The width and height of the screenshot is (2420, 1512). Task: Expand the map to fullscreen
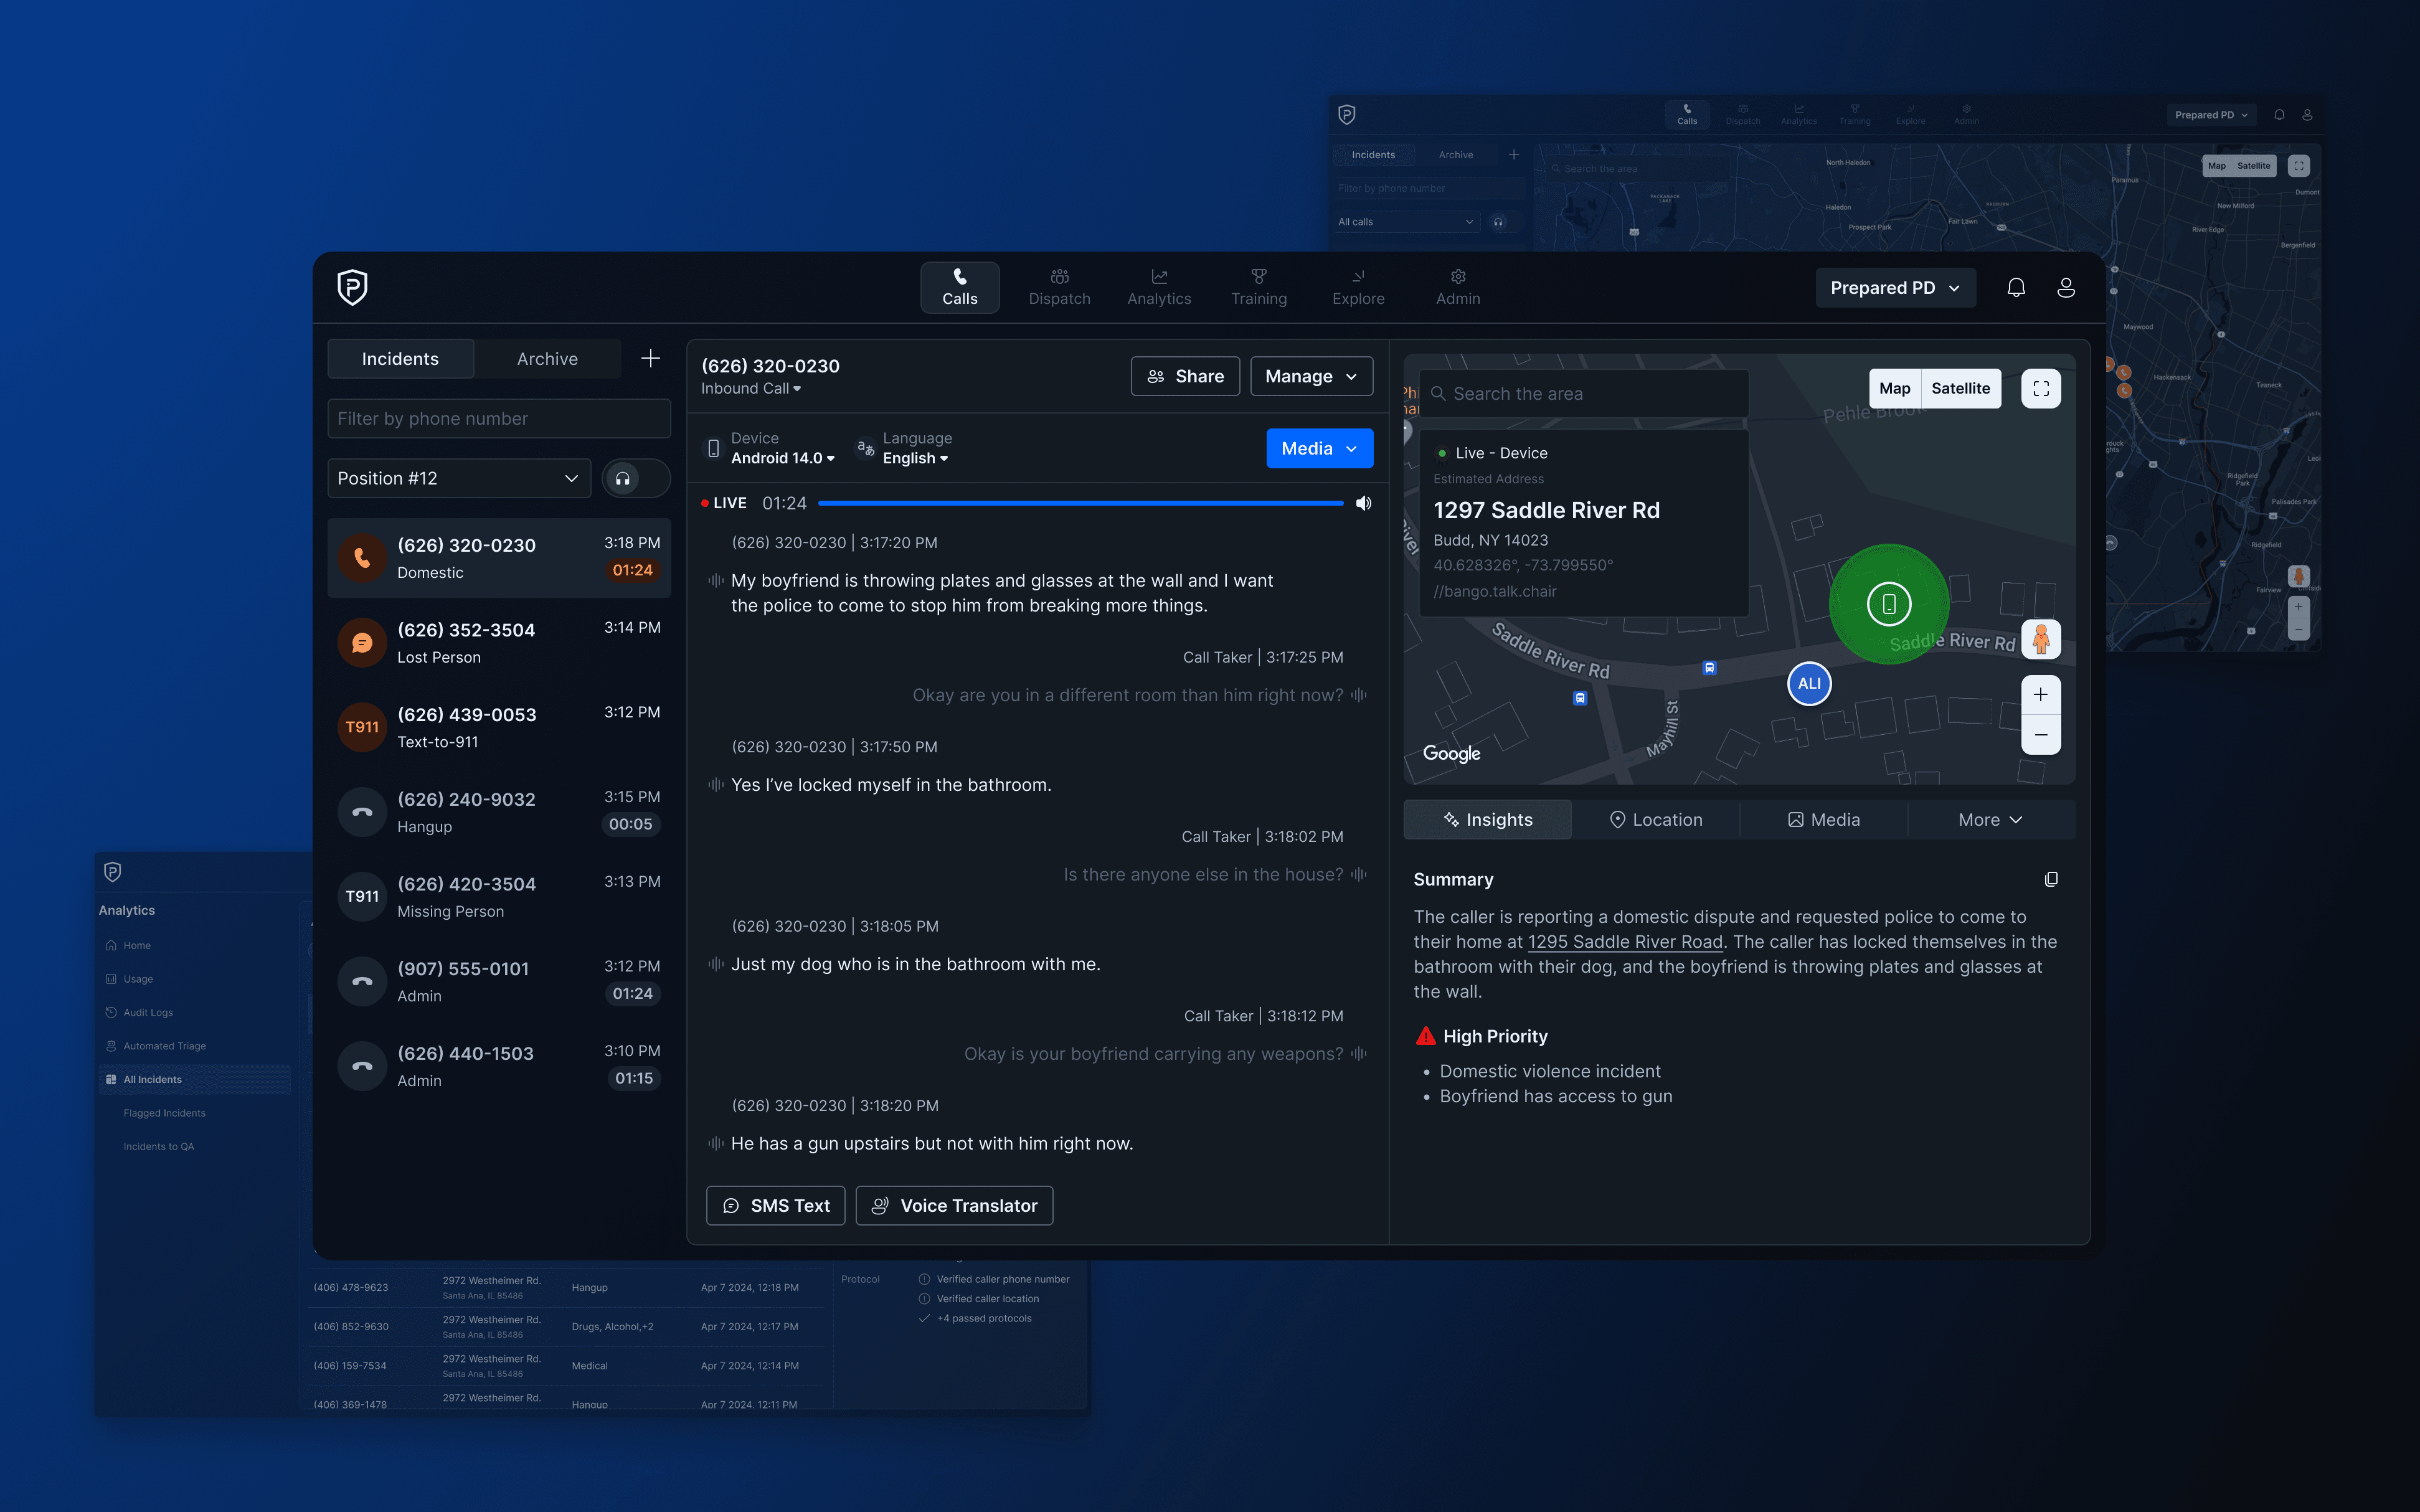tap(2041, 388)
